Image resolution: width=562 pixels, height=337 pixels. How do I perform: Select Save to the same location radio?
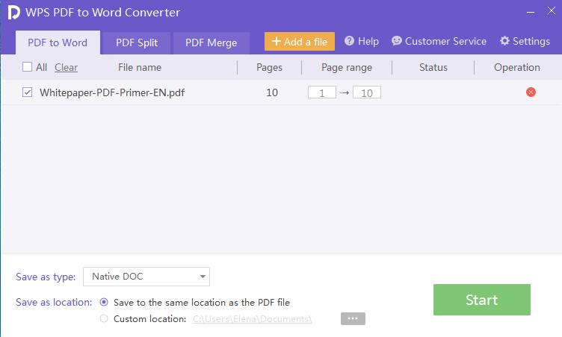[104, 302]
